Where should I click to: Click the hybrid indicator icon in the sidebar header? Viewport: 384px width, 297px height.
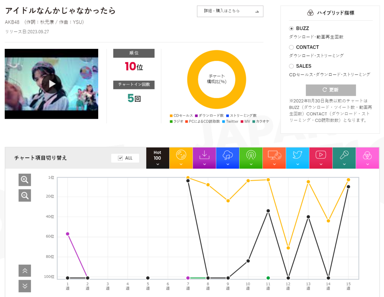(x=310, y=13)
